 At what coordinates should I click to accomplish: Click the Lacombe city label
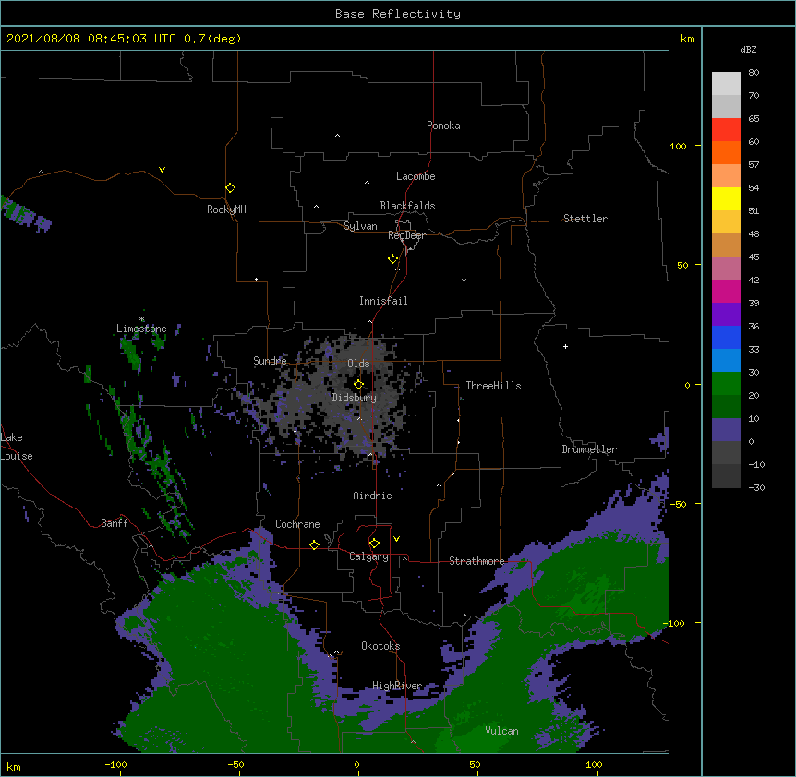pyautogui.click(x=416, y=176)
